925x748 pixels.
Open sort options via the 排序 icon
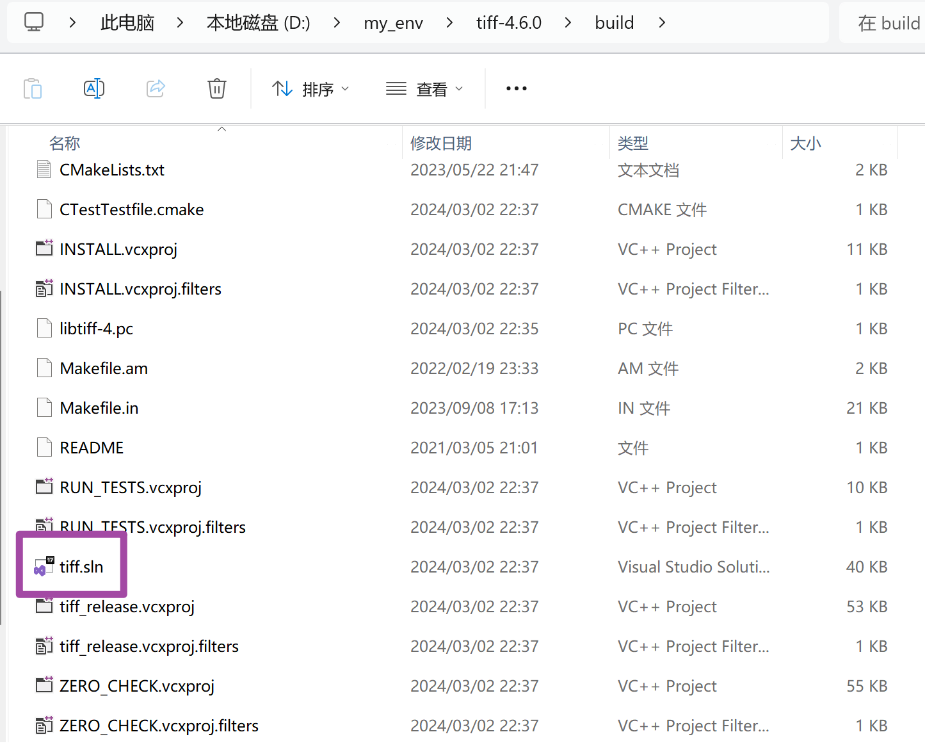[x=282, y=88]
